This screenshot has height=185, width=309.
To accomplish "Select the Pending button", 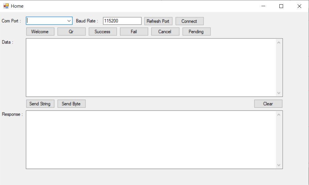I will tap(196, 31).
